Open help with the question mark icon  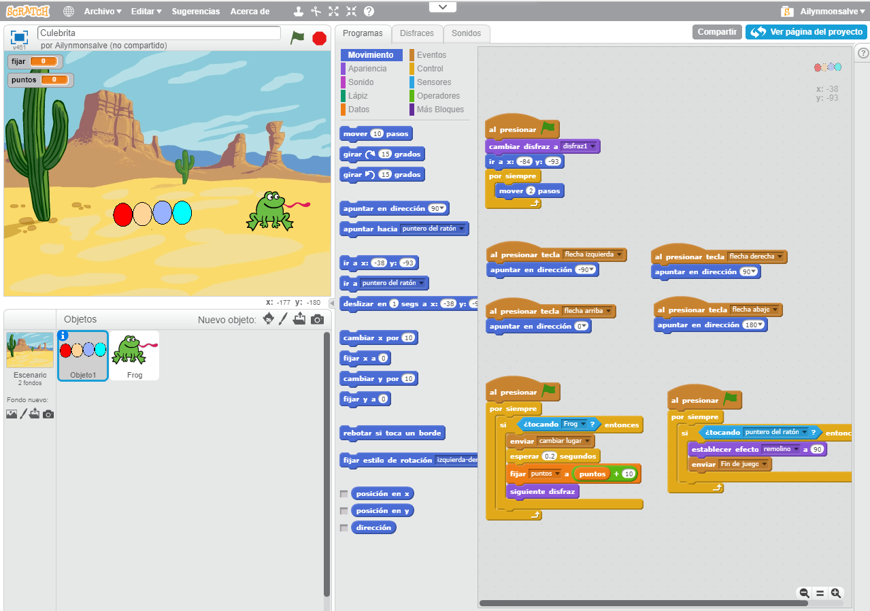368,11
